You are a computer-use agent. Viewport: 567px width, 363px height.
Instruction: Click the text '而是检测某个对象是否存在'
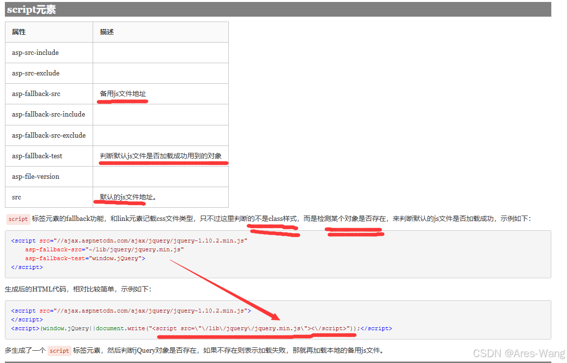point(344,219)
